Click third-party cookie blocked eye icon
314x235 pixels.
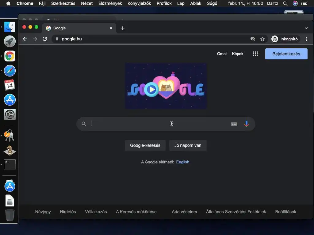(x=253, y=39)
